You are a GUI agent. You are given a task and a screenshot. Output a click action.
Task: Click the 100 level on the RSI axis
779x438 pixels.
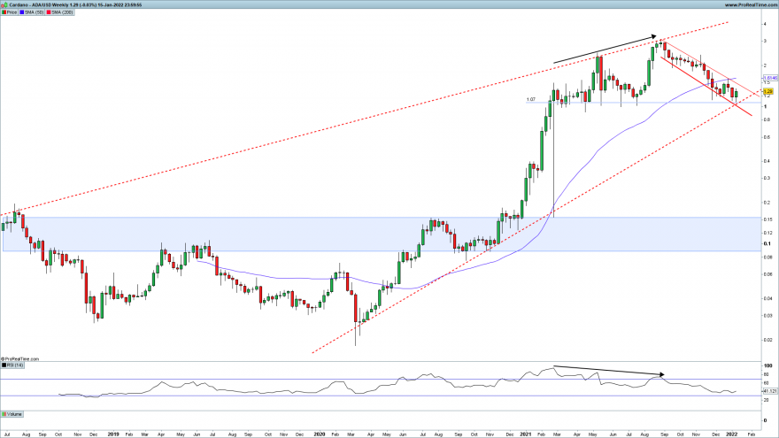767,366
